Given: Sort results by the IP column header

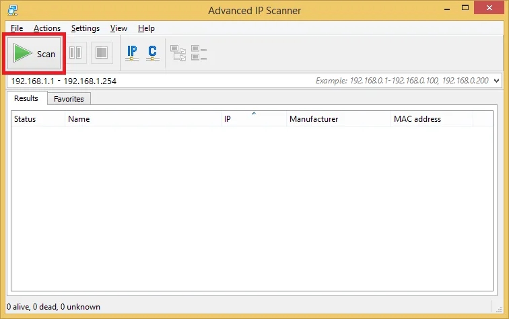Looking at the screenshot, I should click(x=254, y=118).
